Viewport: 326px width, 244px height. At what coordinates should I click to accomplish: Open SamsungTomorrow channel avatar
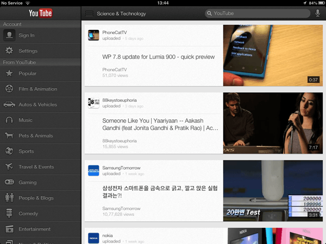pos(93,170)
